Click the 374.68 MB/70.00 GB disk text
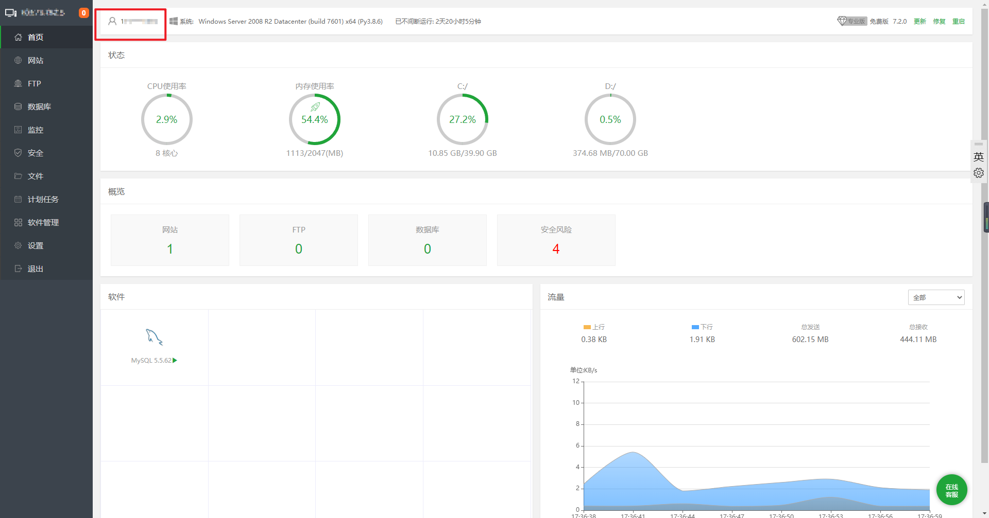This screenshot has height=518, width=989. [610, 153]
